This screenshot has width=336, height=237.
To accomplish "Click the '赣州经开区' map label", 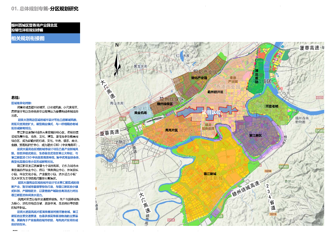I will 216,92.
